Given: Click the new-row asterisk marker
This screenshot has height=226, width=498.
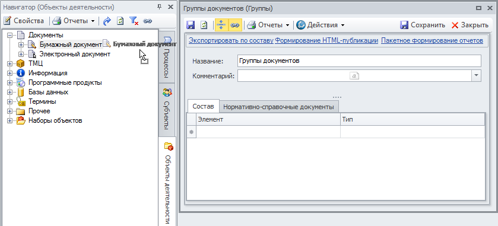Looking at the screenshot, I should (x=191, y=132).
